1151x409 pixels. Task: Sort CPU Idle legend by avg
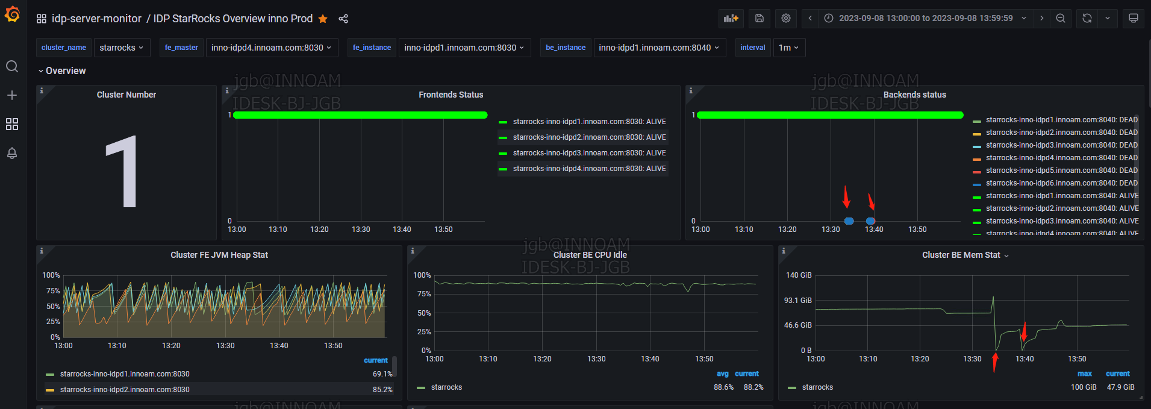[723, 373]
